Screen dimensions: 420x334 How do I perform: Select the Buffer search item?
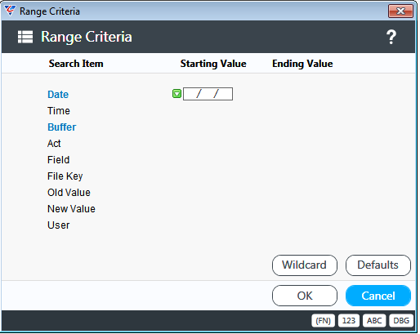(x=62, y=127)
